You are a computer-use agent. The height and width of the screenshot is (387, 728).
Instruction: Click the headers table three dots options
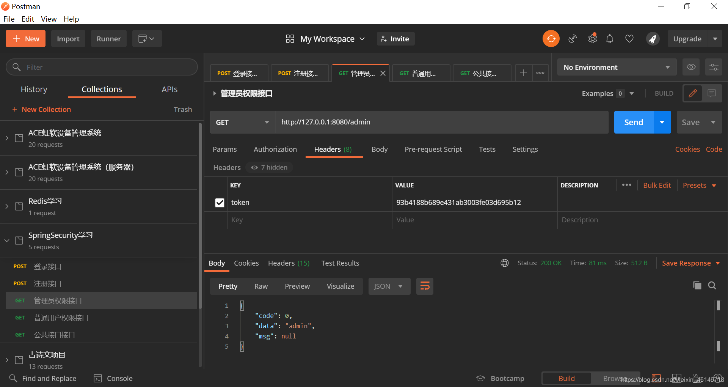(627, 185)
